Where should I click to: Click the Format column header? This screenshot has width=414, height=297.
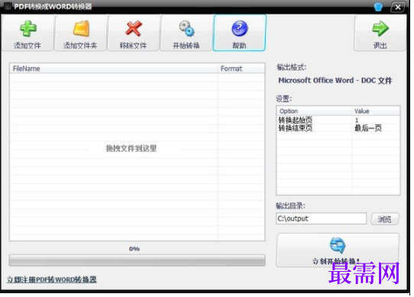[x=241, y=69]
